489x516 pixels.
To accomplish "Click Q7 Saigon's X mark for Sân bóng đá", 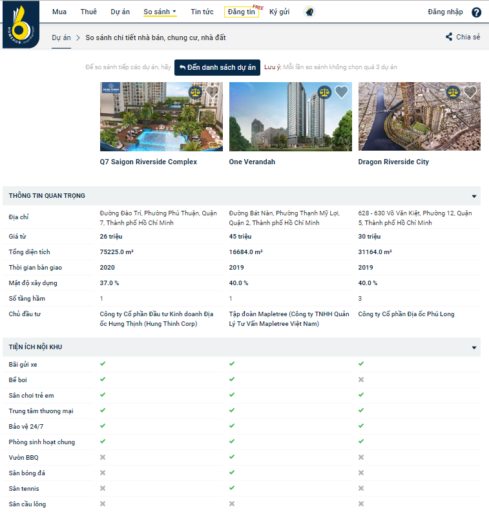I will (x=103, y=473).
